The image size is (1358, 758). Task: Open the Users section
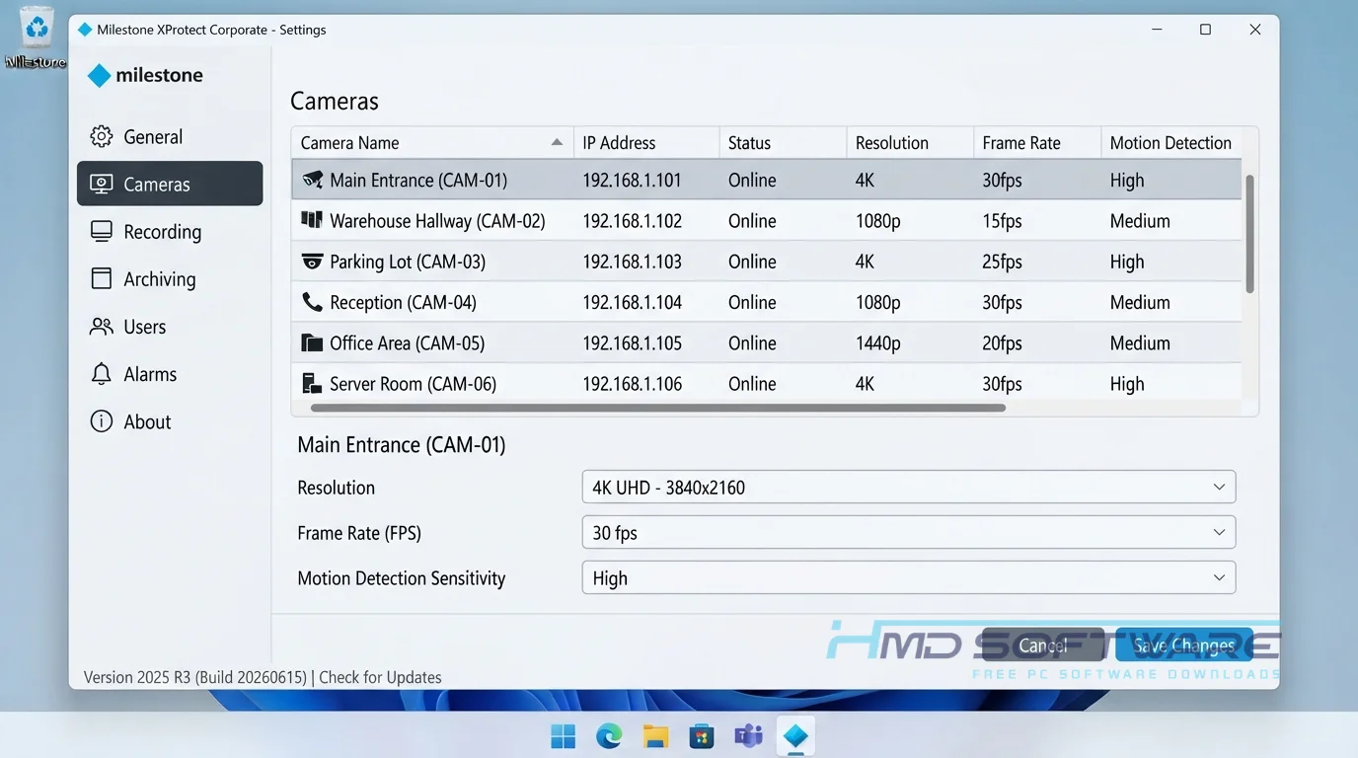170,326
